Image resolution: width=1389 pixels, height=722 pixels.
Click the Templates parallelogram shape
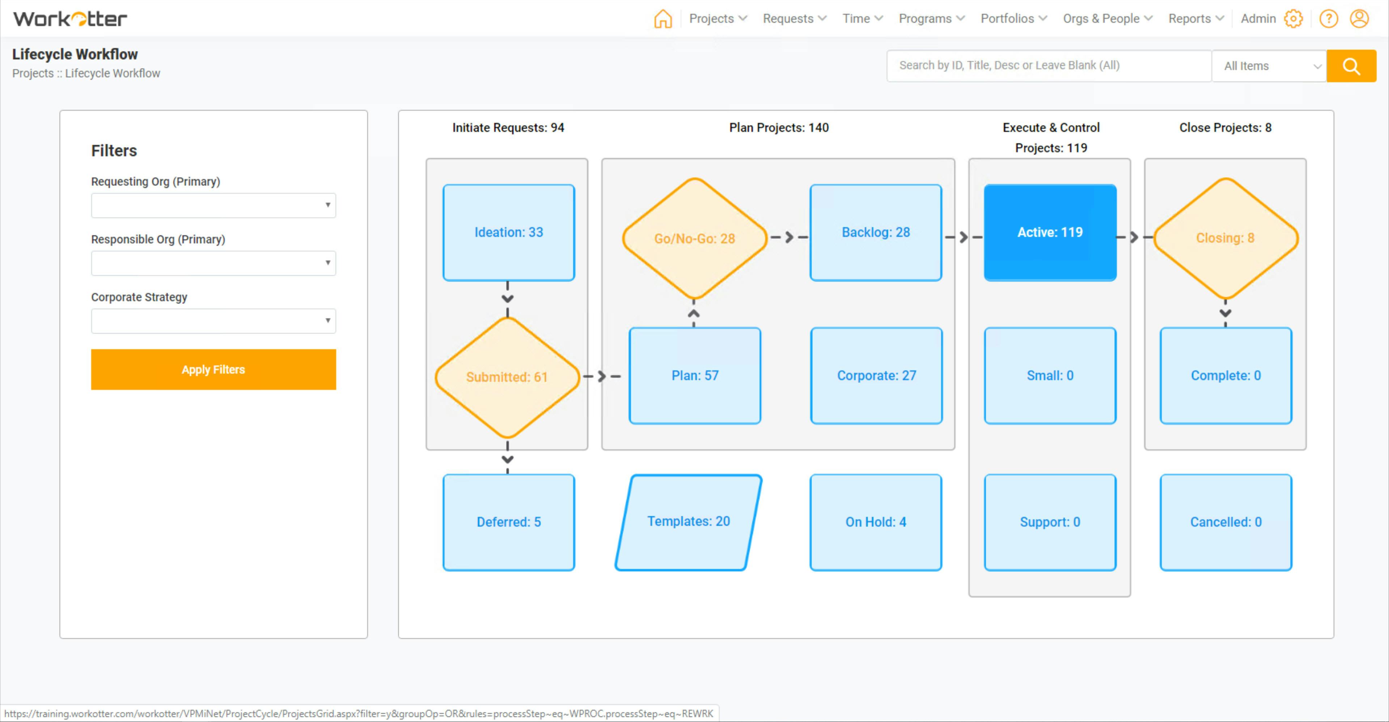click(689, 521)
